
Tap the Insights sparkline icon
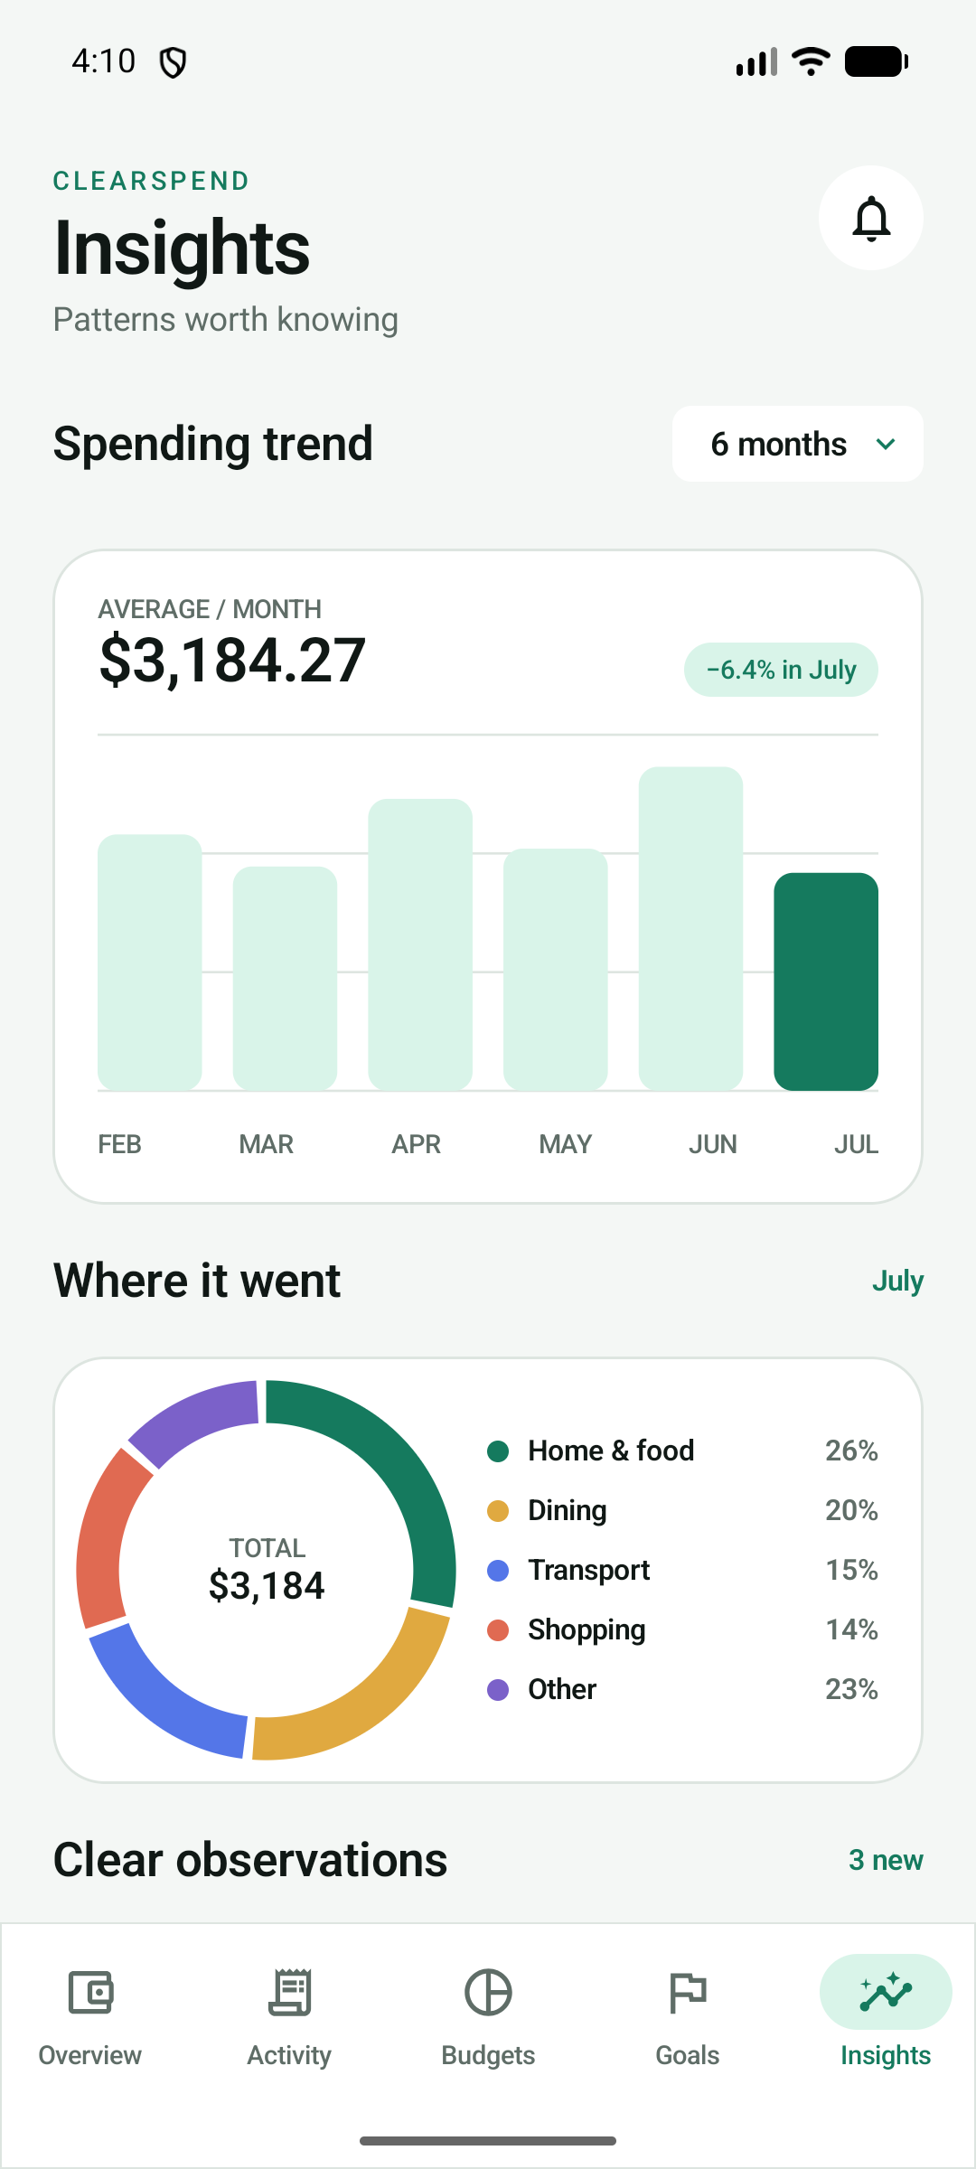[886, 1992]
